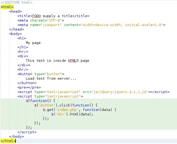Click the <button type="button"> tag

(x=41, y=74)
